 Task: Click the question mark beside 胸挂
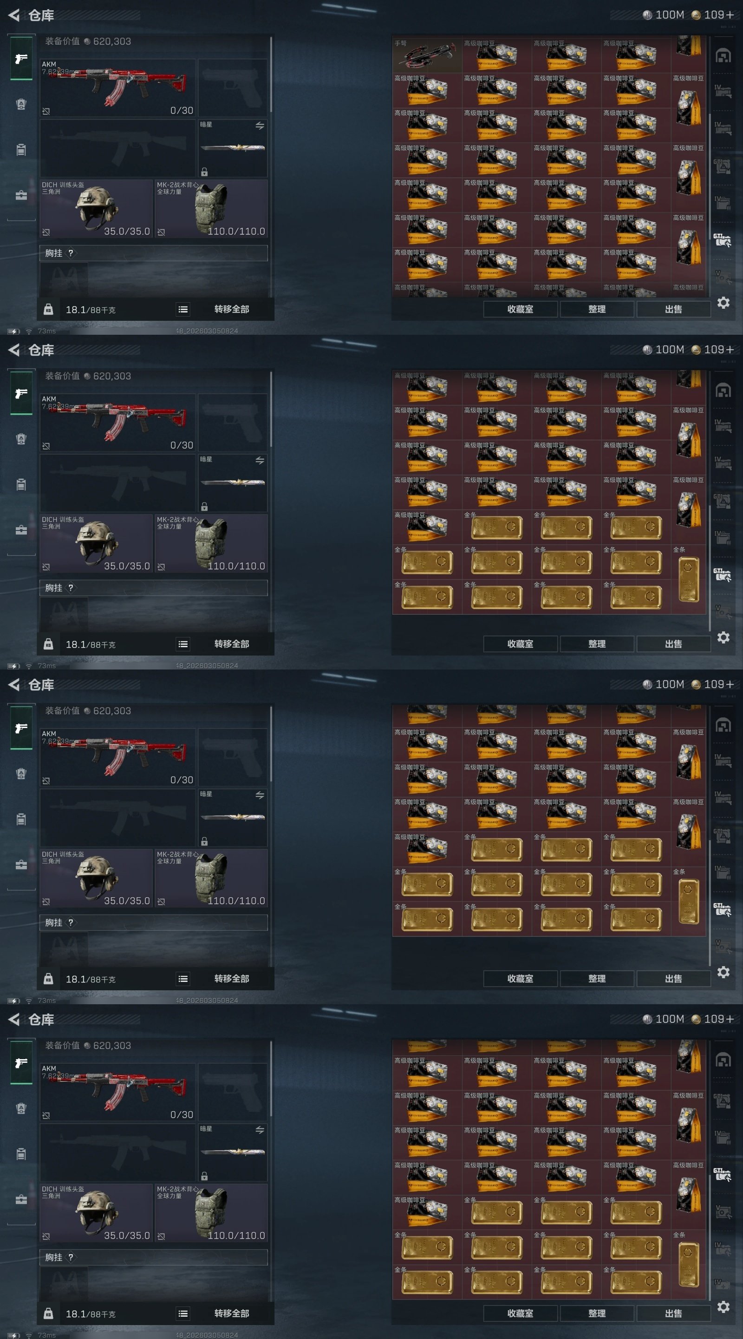click(71, 253)
